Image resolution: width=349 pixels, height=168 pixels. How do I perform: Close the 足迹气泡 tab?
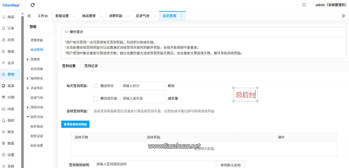155,16
